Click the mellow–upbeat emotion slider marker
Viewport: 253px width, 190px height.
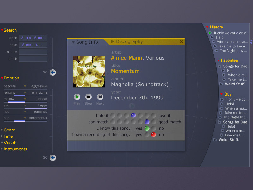pos(25,99)
